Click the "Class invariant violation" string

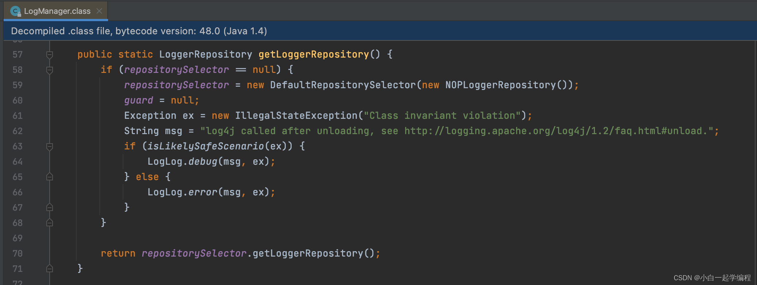click(442, 116)
